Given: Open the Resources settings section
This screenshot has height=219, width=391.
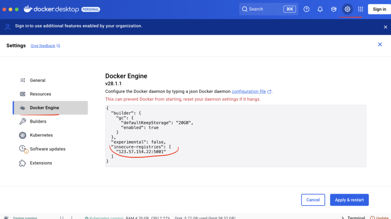Looking at the screenshot, I should pyautogui.click(x=50, y=94).
